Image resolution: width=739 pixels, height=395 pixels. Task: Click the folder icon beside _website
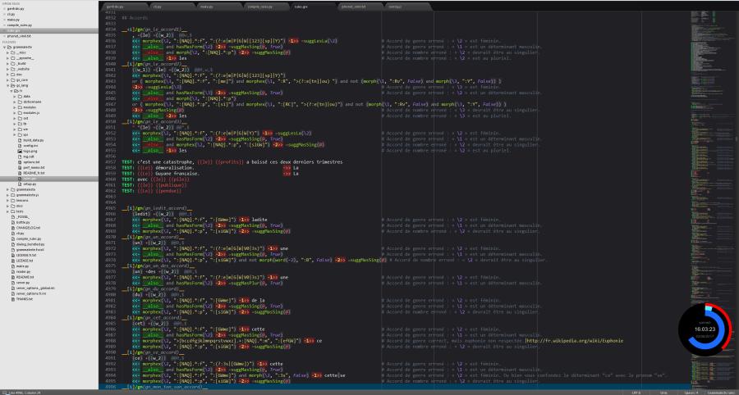pos(14,69)
